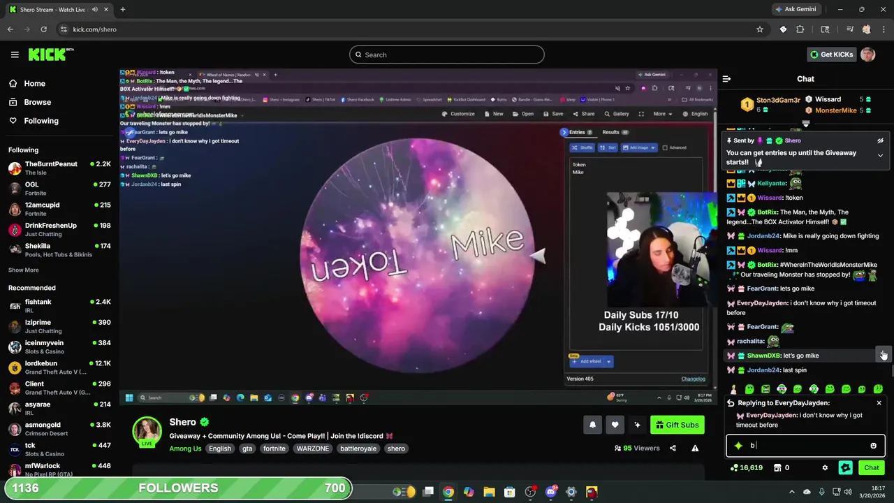Close the reply to EveryDayJayden
894x503 pixels.
click(x=879, y=403)
